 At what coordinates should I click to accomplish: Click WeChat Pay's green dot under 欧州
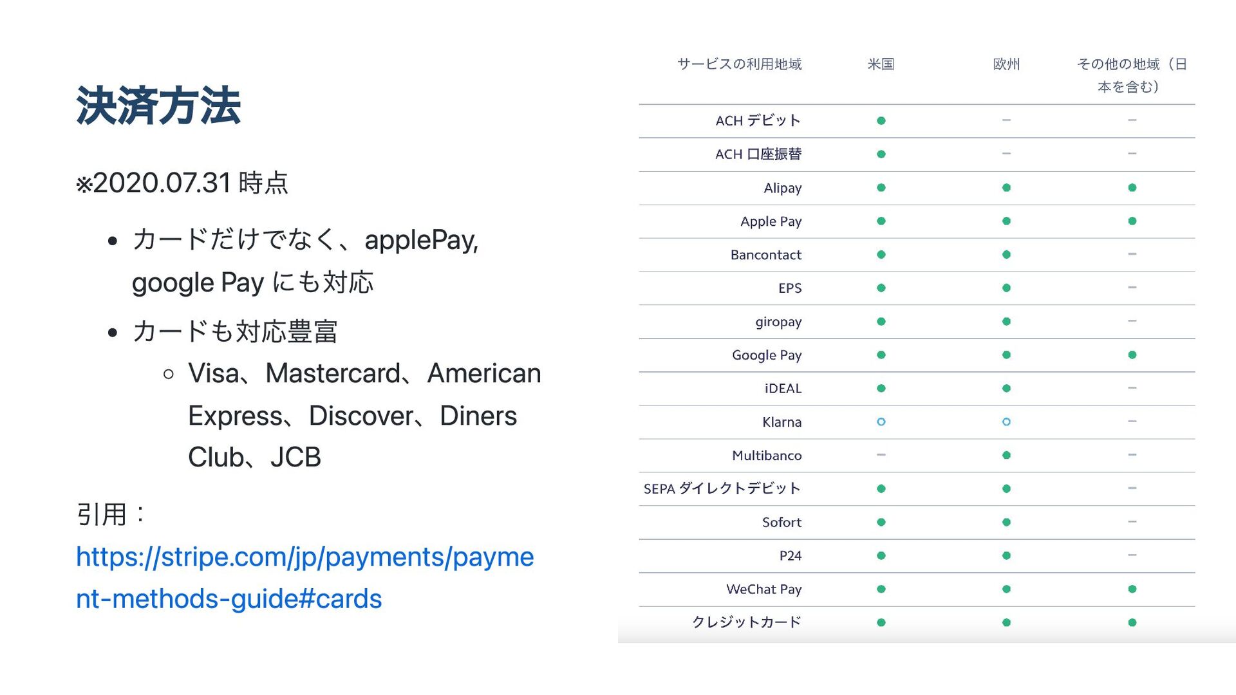[x=1007, y=589]
